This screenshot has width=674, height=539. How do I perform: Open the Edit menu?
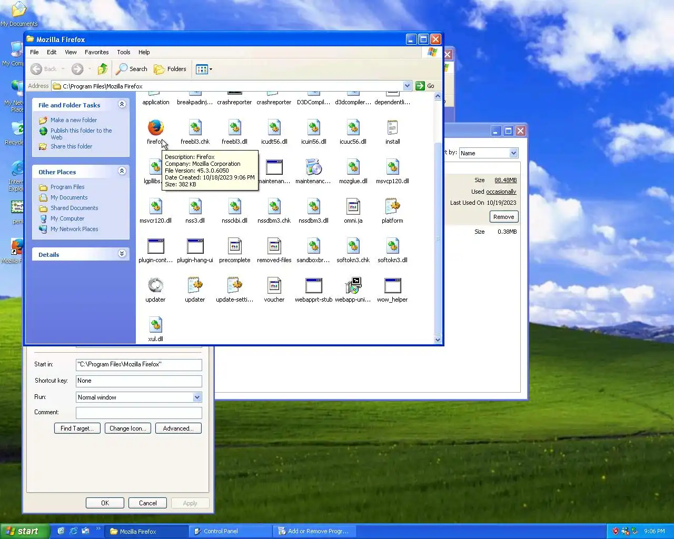52,52
